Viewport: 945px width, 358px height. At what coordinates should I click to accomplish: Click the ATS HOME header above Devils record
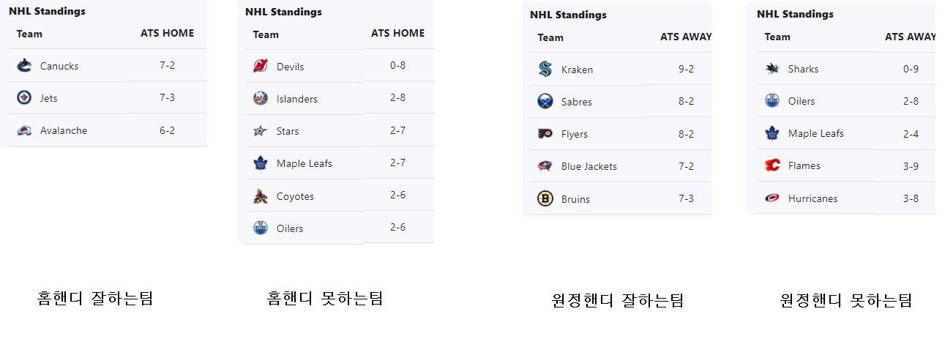(x=397, y=34)
